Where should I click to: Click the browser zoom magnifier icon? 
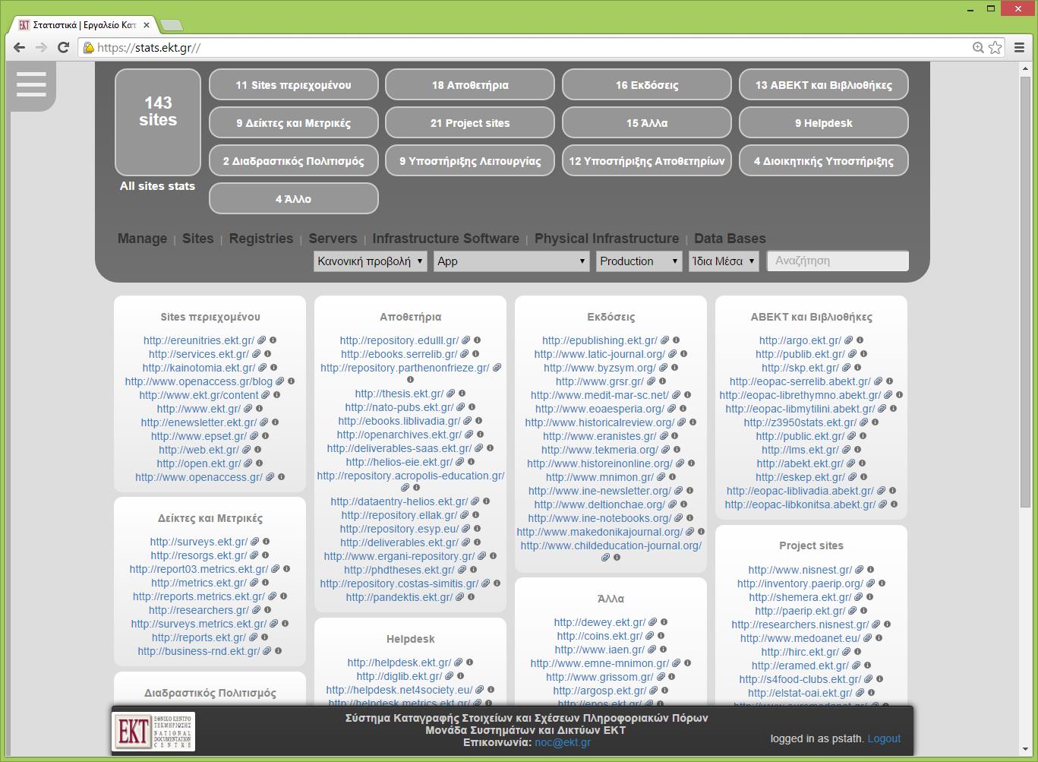978,47
